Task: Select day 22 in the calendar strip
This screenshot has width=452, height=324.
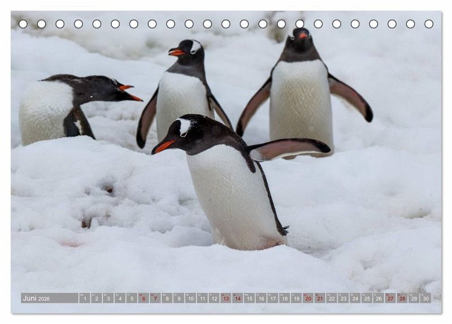Action: (x=332, y=298)
